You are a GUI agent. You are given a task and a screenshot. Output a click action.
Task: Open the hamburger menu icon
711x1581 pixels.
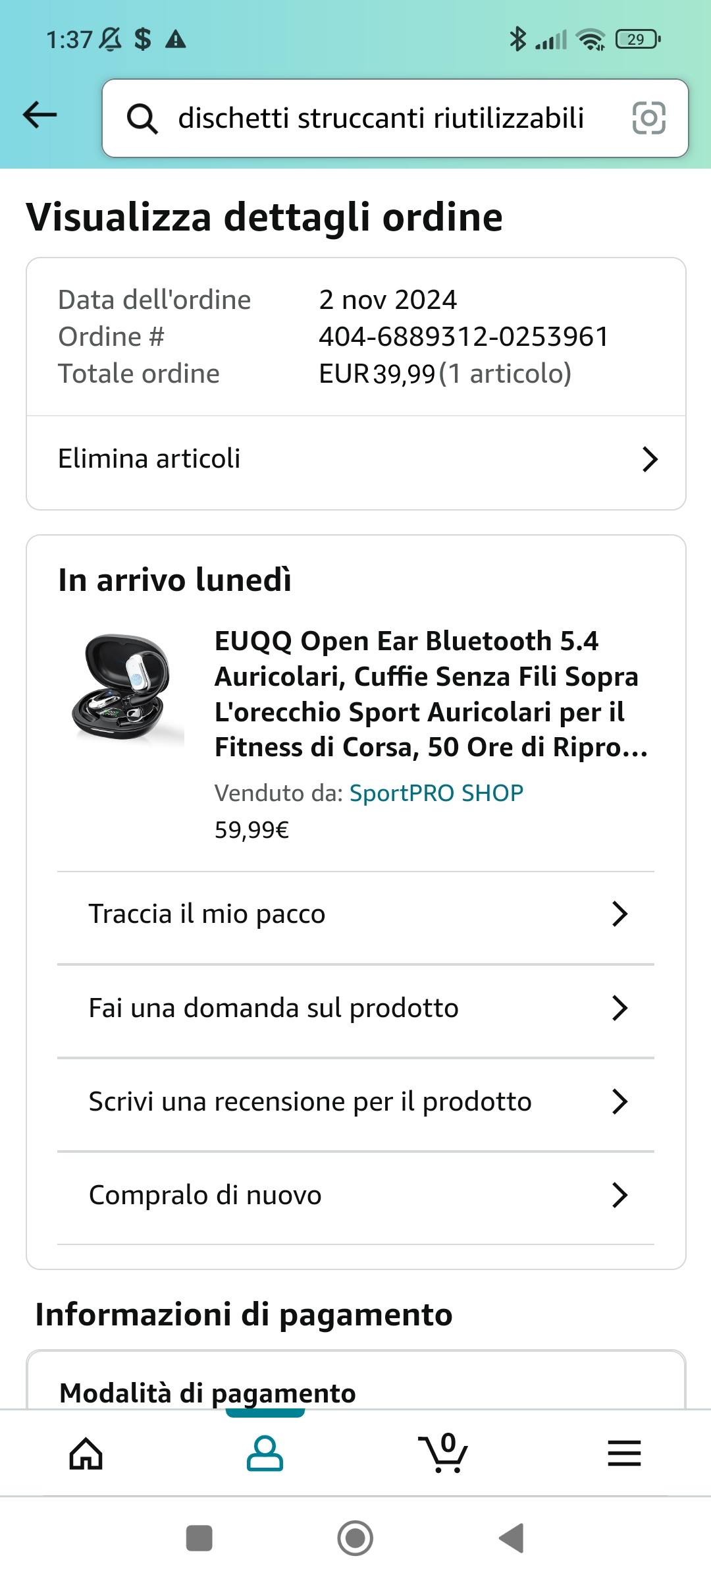tap(623, 1453)
